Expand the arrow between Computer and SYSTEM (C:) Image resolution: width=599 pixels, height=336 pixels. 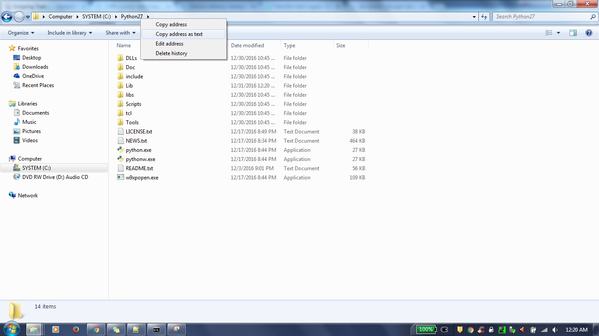pyautogui.click(x=78, y=17)
